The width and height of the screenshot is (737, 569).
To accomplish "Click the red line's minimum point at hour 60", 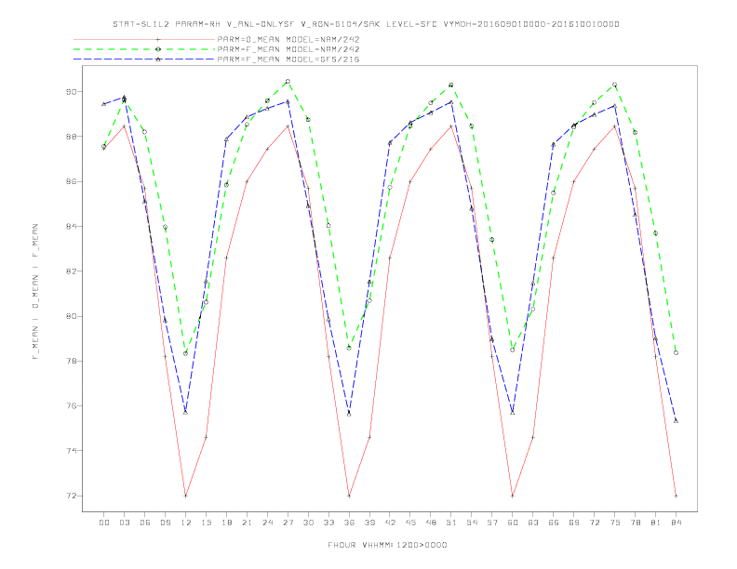I will [x=513, y=496].
